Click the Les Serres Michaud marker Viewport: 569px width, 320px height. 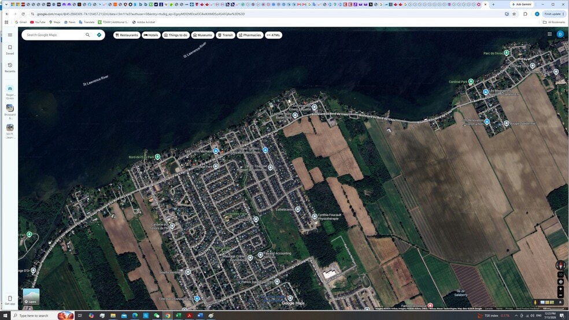coord(216,151)
